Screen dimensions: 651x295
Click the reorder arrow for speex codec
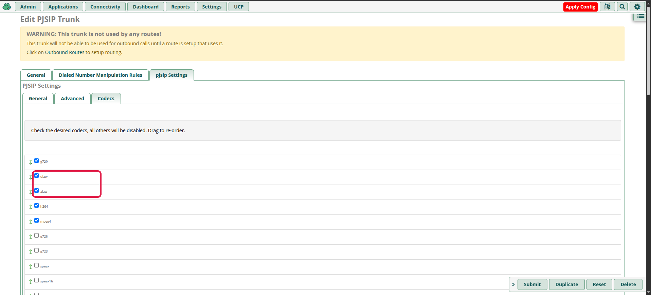pyautogui.click(x=31, y=267)
